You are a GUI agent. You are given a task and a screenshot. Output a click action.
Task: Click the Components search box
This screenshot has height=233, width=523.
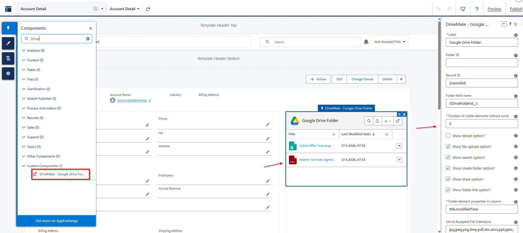coord(57,39)
